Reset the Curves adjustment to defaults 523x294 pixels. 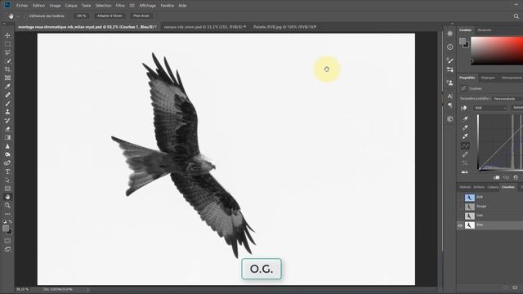click(516, 177)
